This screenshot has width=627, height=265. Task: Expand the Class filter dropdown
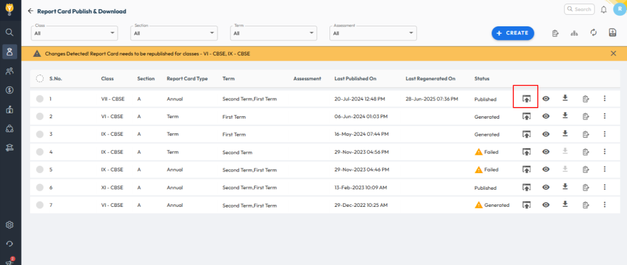[74, 33]
